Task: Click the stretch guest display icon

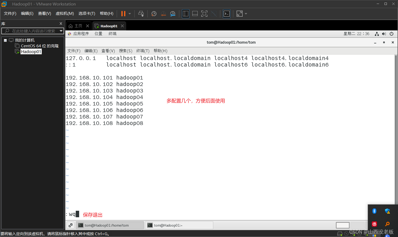Action: [239, 14]
